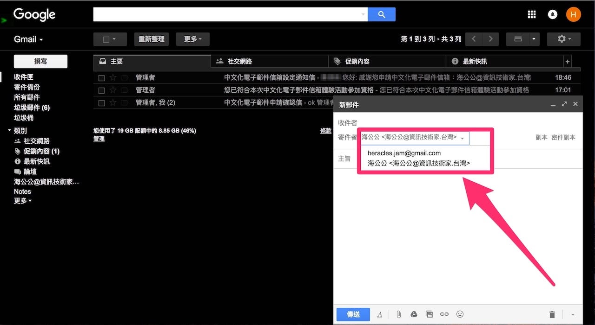Attach a file using the paperclip icon
This screenshot has width=595, height=325.
click(398, 314)
